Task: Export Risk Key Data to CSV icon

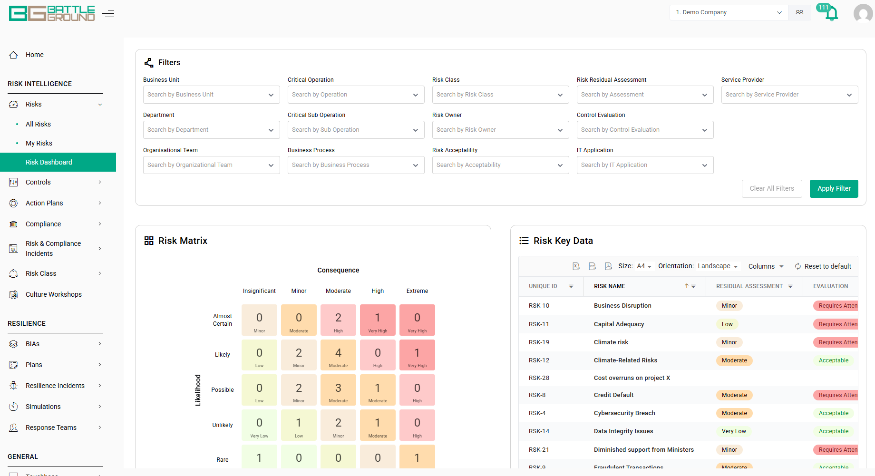Action: pos(592,266)
